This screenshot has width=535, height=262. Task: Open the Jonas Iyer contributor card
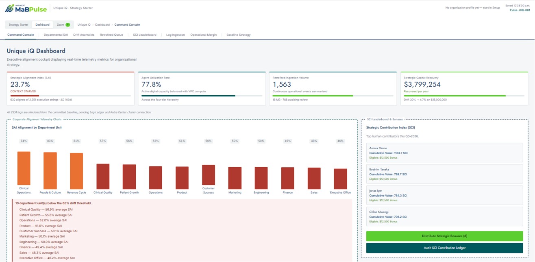coord(444,195)
